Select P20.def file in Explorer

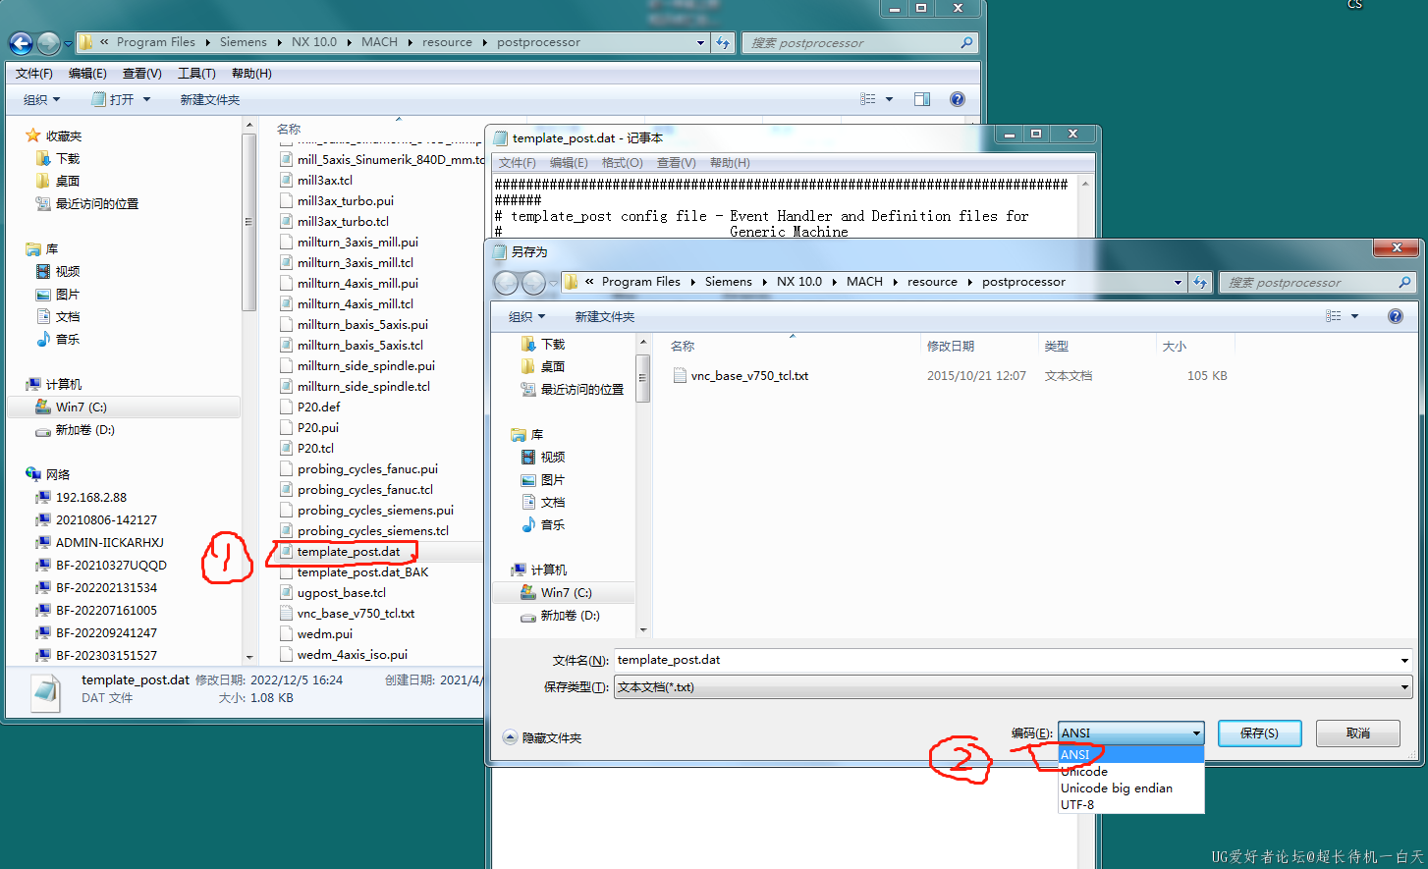[319, 407]
